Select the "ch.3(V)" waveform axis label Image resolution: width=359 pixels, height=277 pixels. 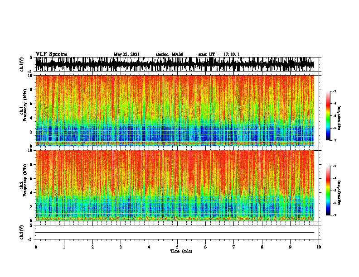click(x=22, y=232)
